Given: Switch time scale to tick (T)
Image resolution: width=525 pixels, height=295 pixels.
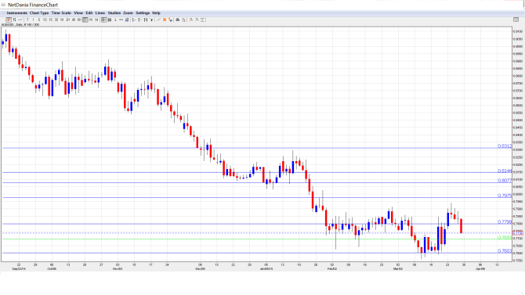Looking at the screenshot, I should [x=27, y=20].
